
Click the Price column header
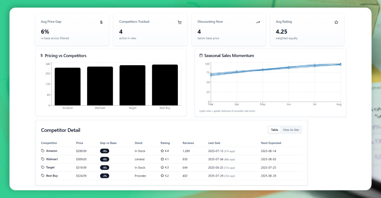(80, 143)
